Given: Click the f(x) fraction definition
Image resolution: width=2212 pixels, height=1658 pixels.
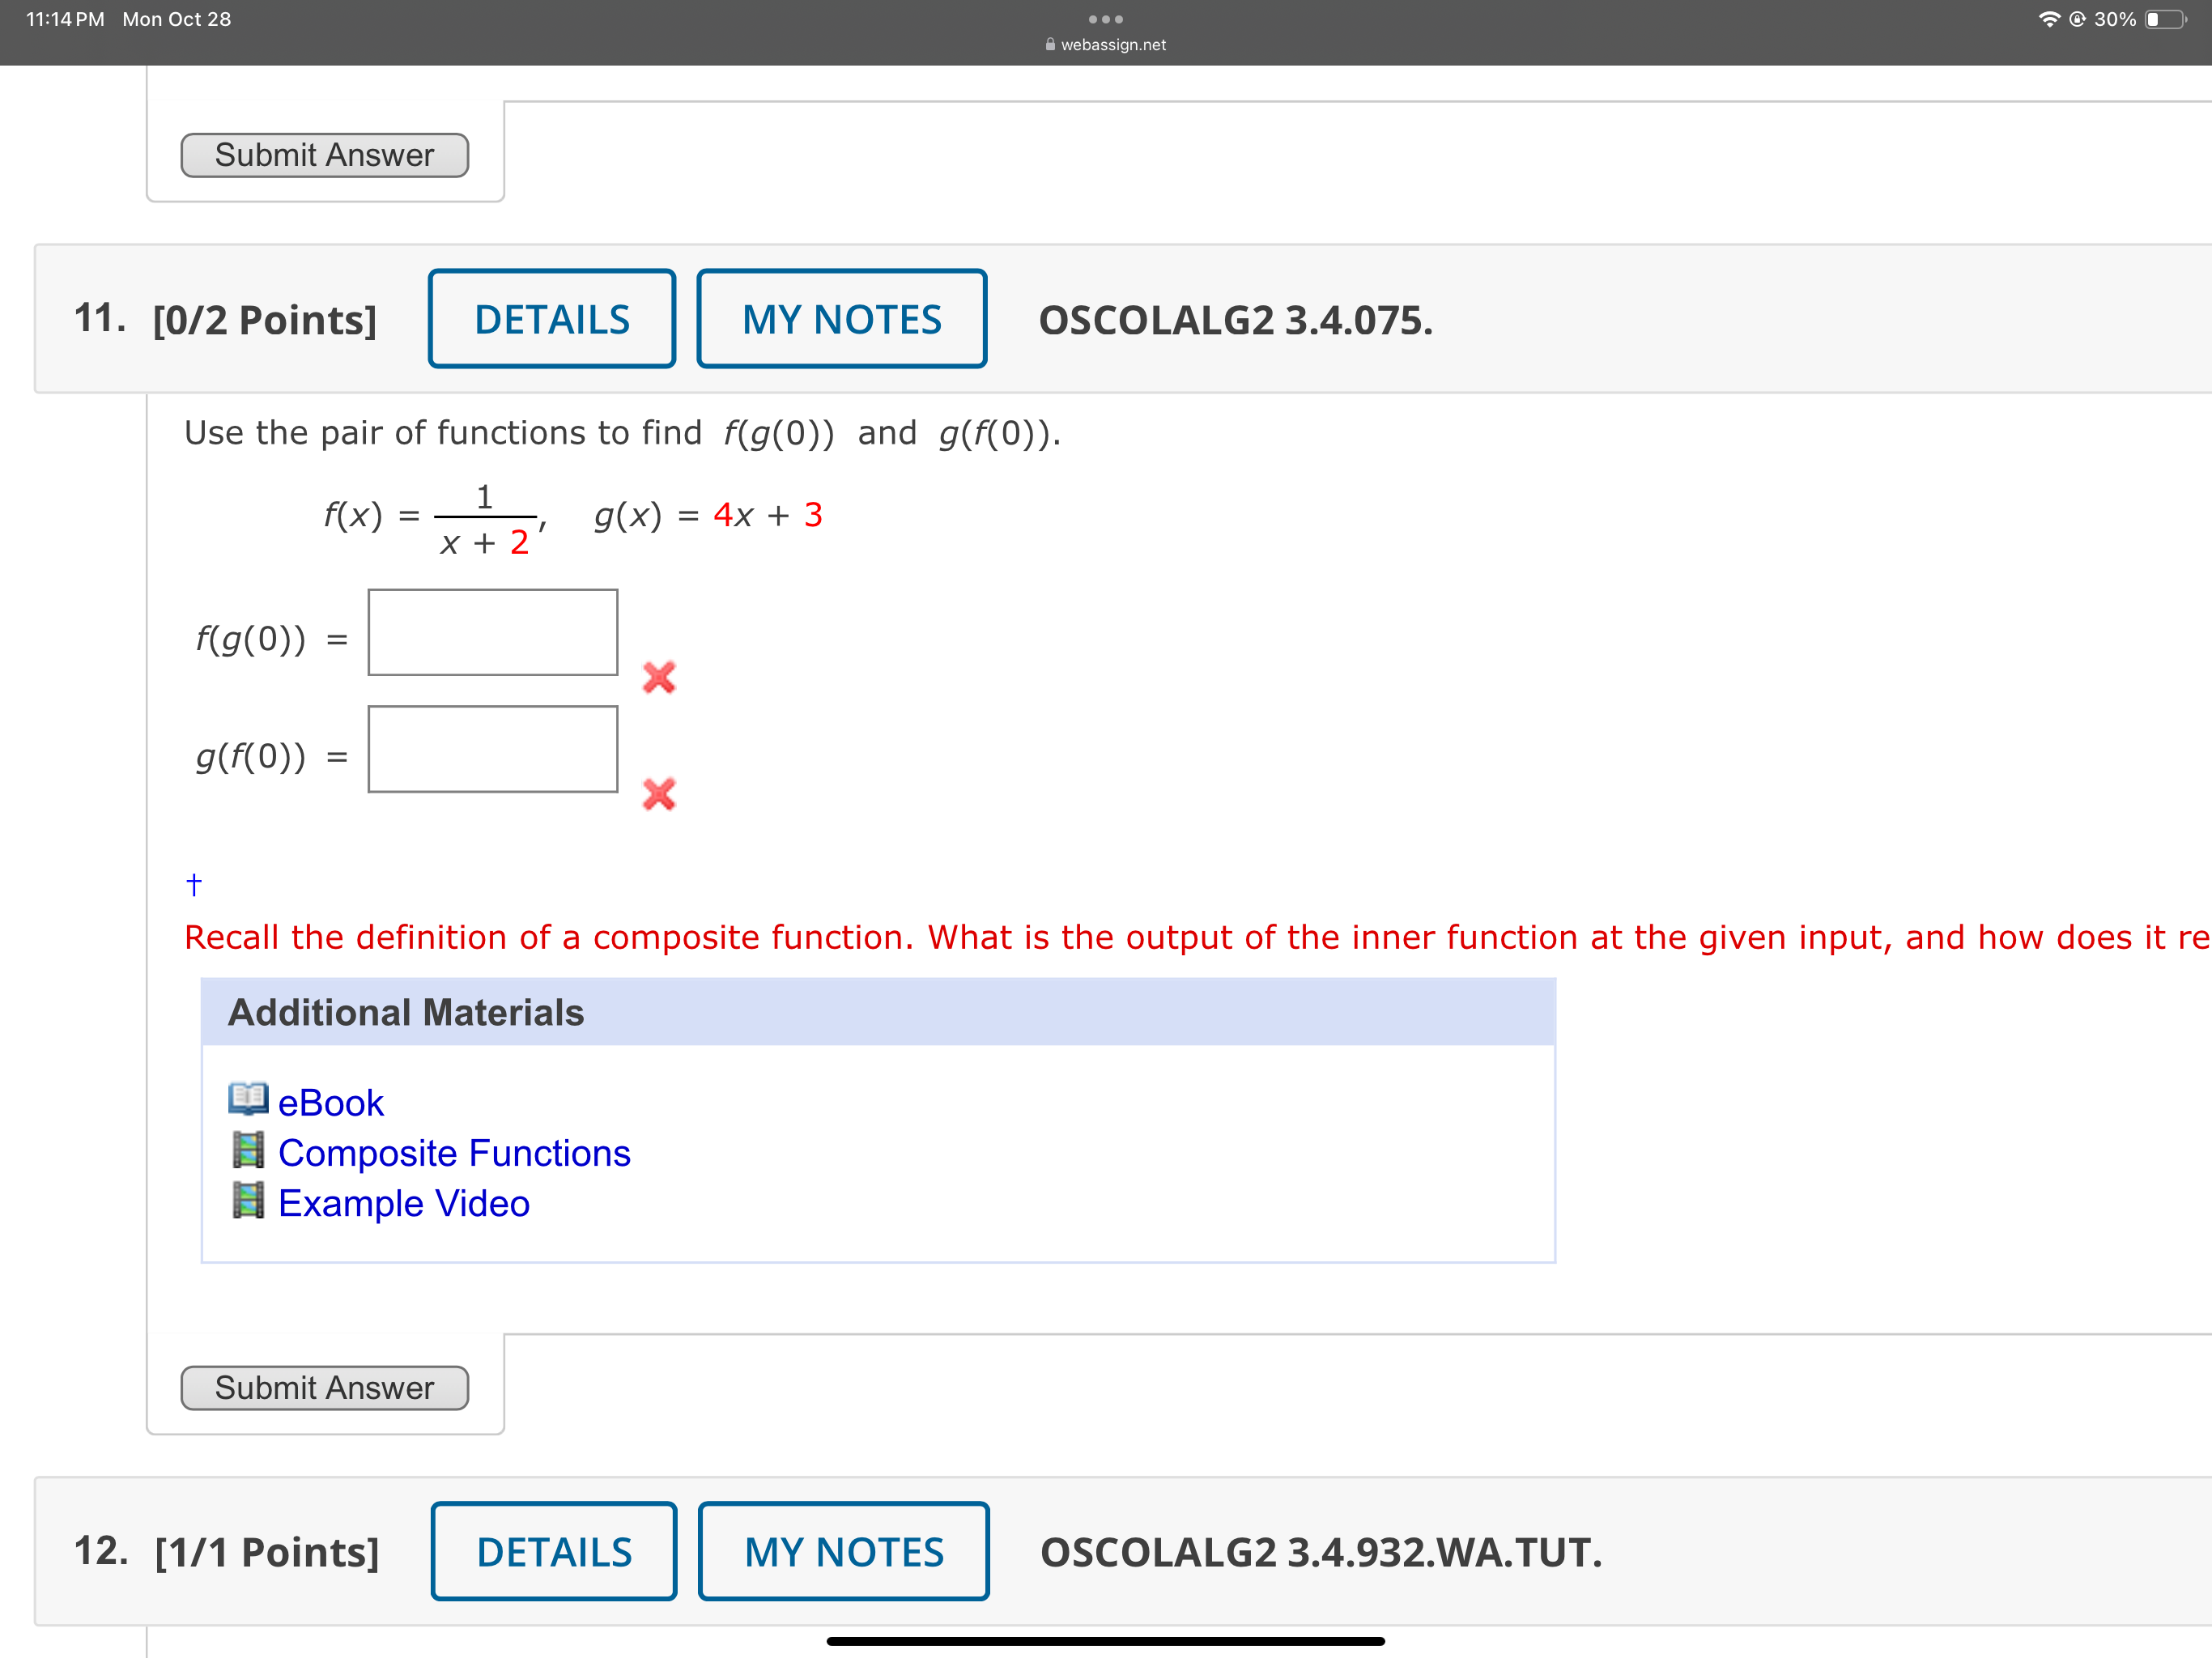Looking at the screenshot, I should click(x=434, y=519).
